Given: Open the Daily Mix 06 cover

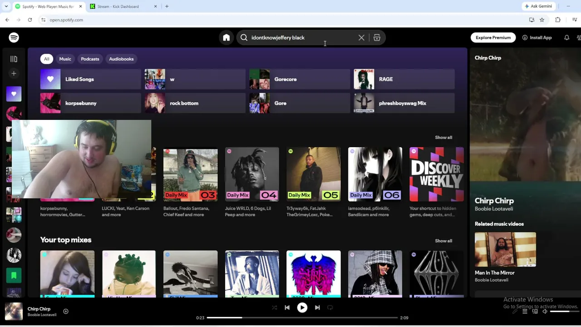Looking at the screenshot, I should pos(375,174).
